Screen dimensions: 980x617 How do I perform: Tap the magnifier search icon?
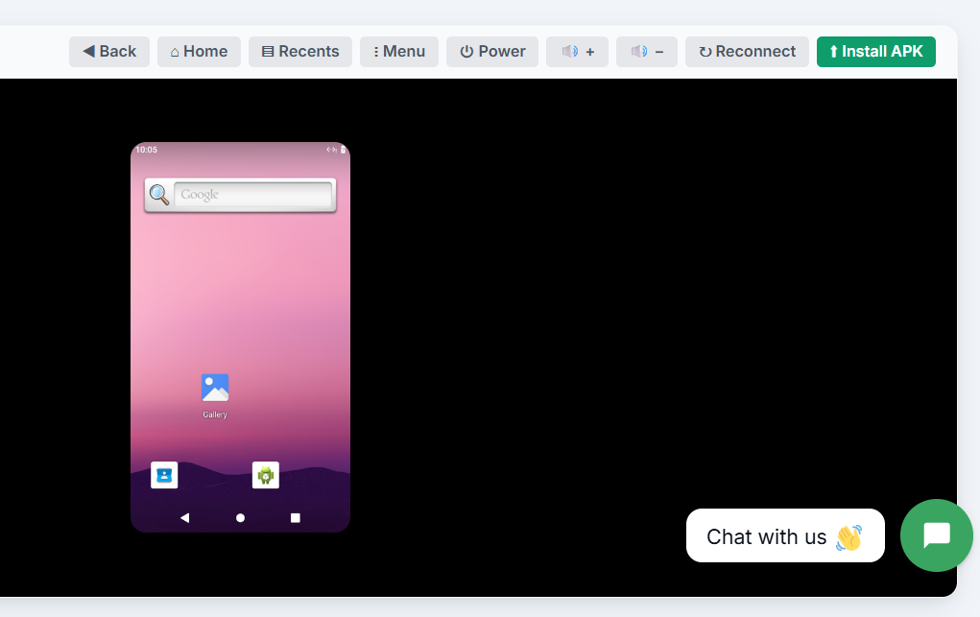[x=159, y=195]
